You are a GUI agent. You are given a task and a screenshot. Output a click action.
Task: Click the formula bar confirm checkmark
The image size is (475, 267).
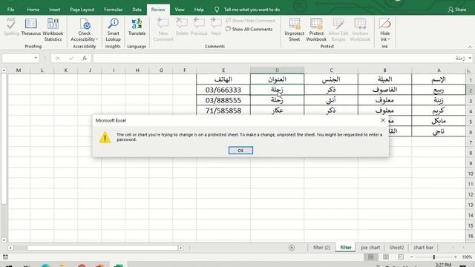pyautogui.click(x=71, y=58)
